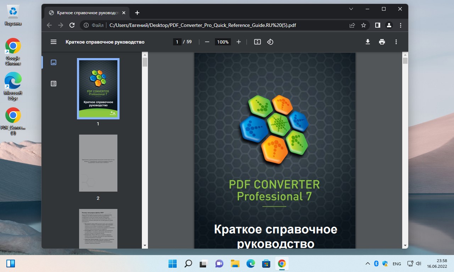
Task: Switch to Chrome on taskbar
Action: 282,263
